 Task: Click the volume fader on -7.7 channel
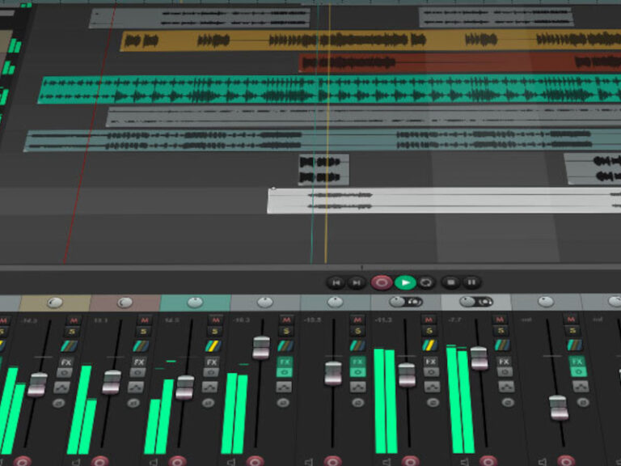(x=479, y=358)
